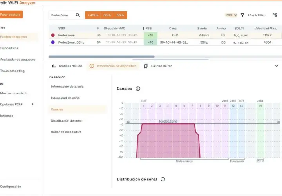The image size is (282, 196).
Task: Sort by Canal column header
Action: (173, 29)
